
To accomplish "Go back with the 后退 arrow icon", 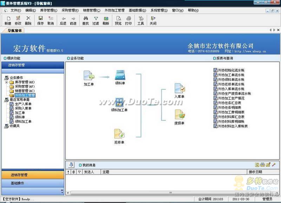I will 63,20.
